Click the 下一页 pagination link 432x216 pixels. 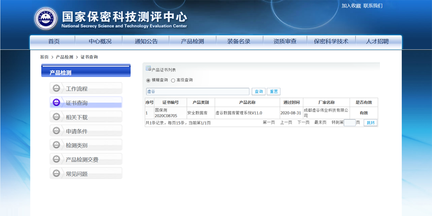[303, 123]
